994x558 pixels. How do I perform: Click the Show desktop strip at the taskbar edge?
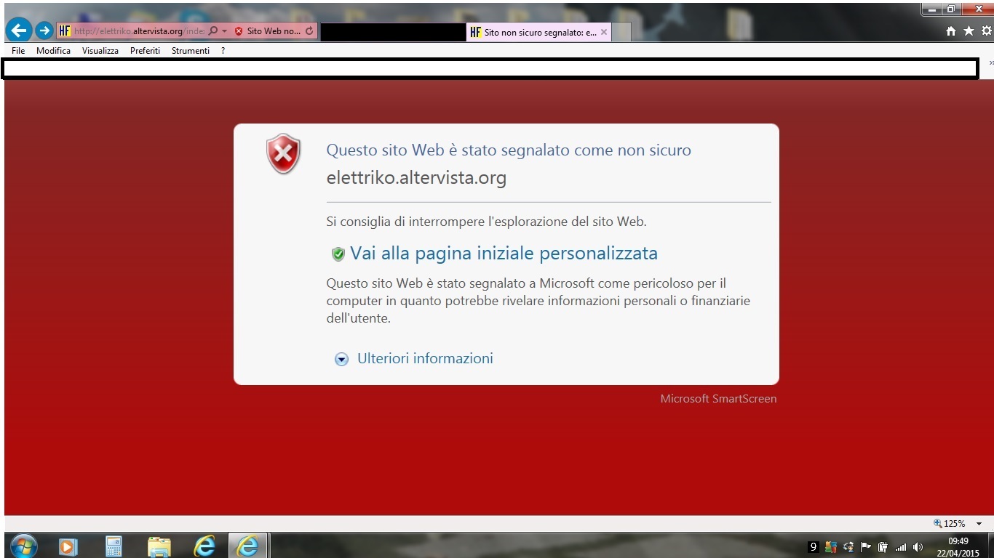click(x=990, y=546)
